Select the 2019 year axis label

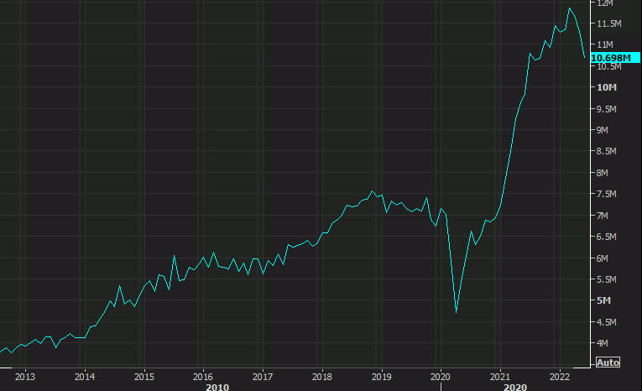click(x=382, y=377)
